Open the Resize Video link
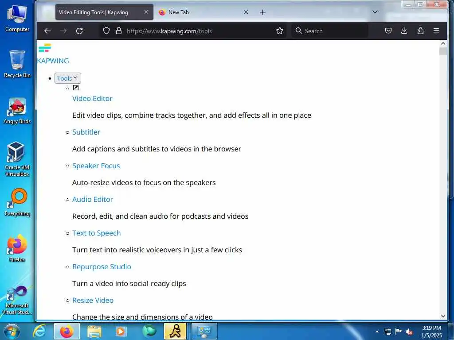Image resolution: width=454 pixels, height=340 pixels. point(93,300)
